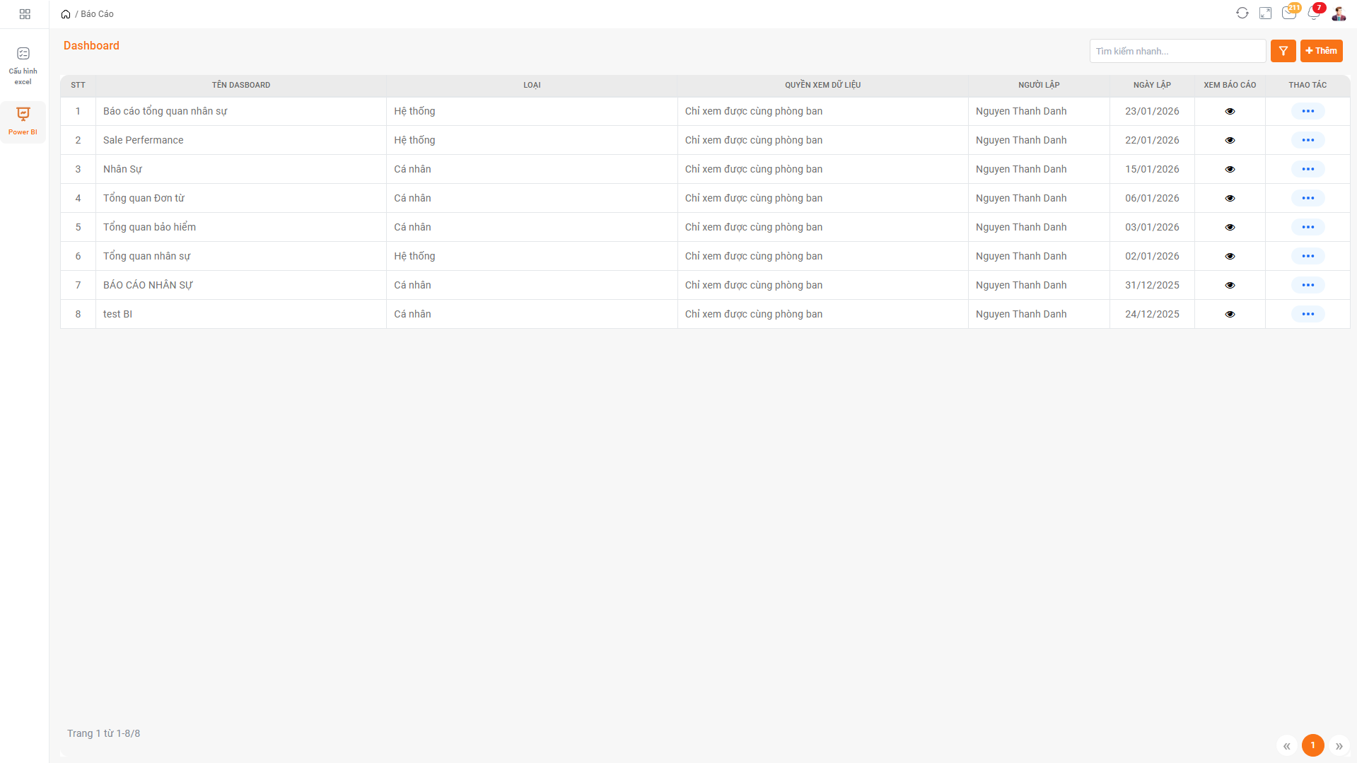Open the apps grid menu icon
Screen dimensions: 1357x763
[25, 14]
